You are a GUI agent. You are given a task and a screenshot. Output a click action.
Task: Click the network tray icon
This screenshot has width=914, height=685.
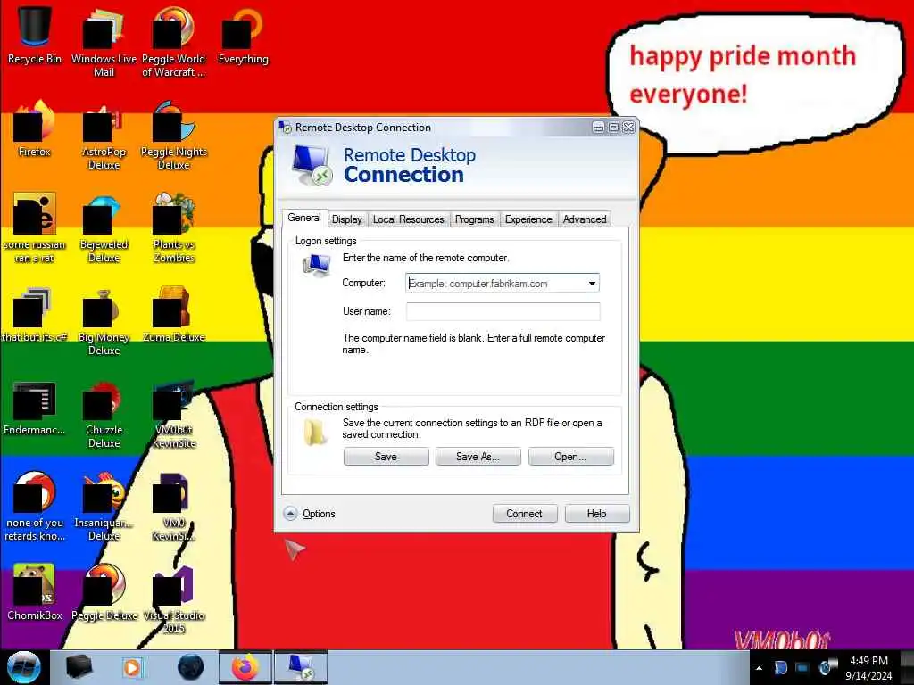802,668
